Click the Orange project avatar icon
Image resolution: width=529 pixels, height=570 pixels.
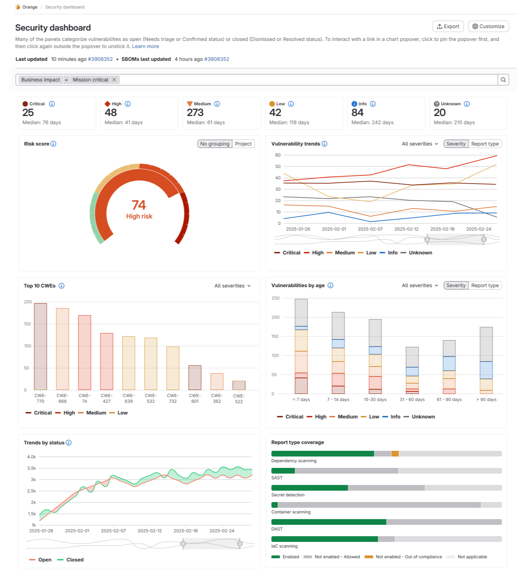18,7
